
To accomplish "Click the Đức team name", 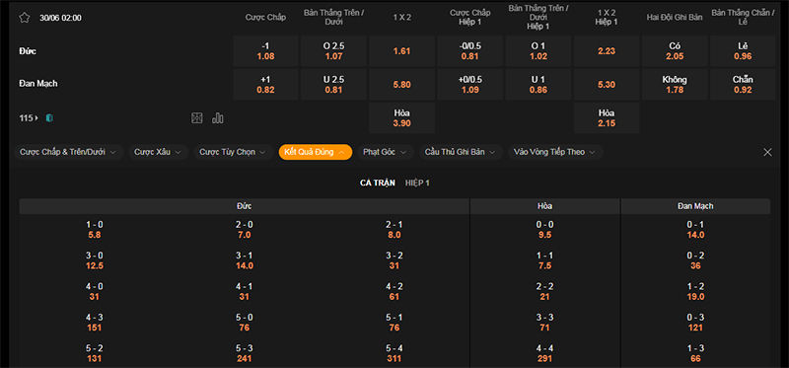I will click(x=28, y=51).
